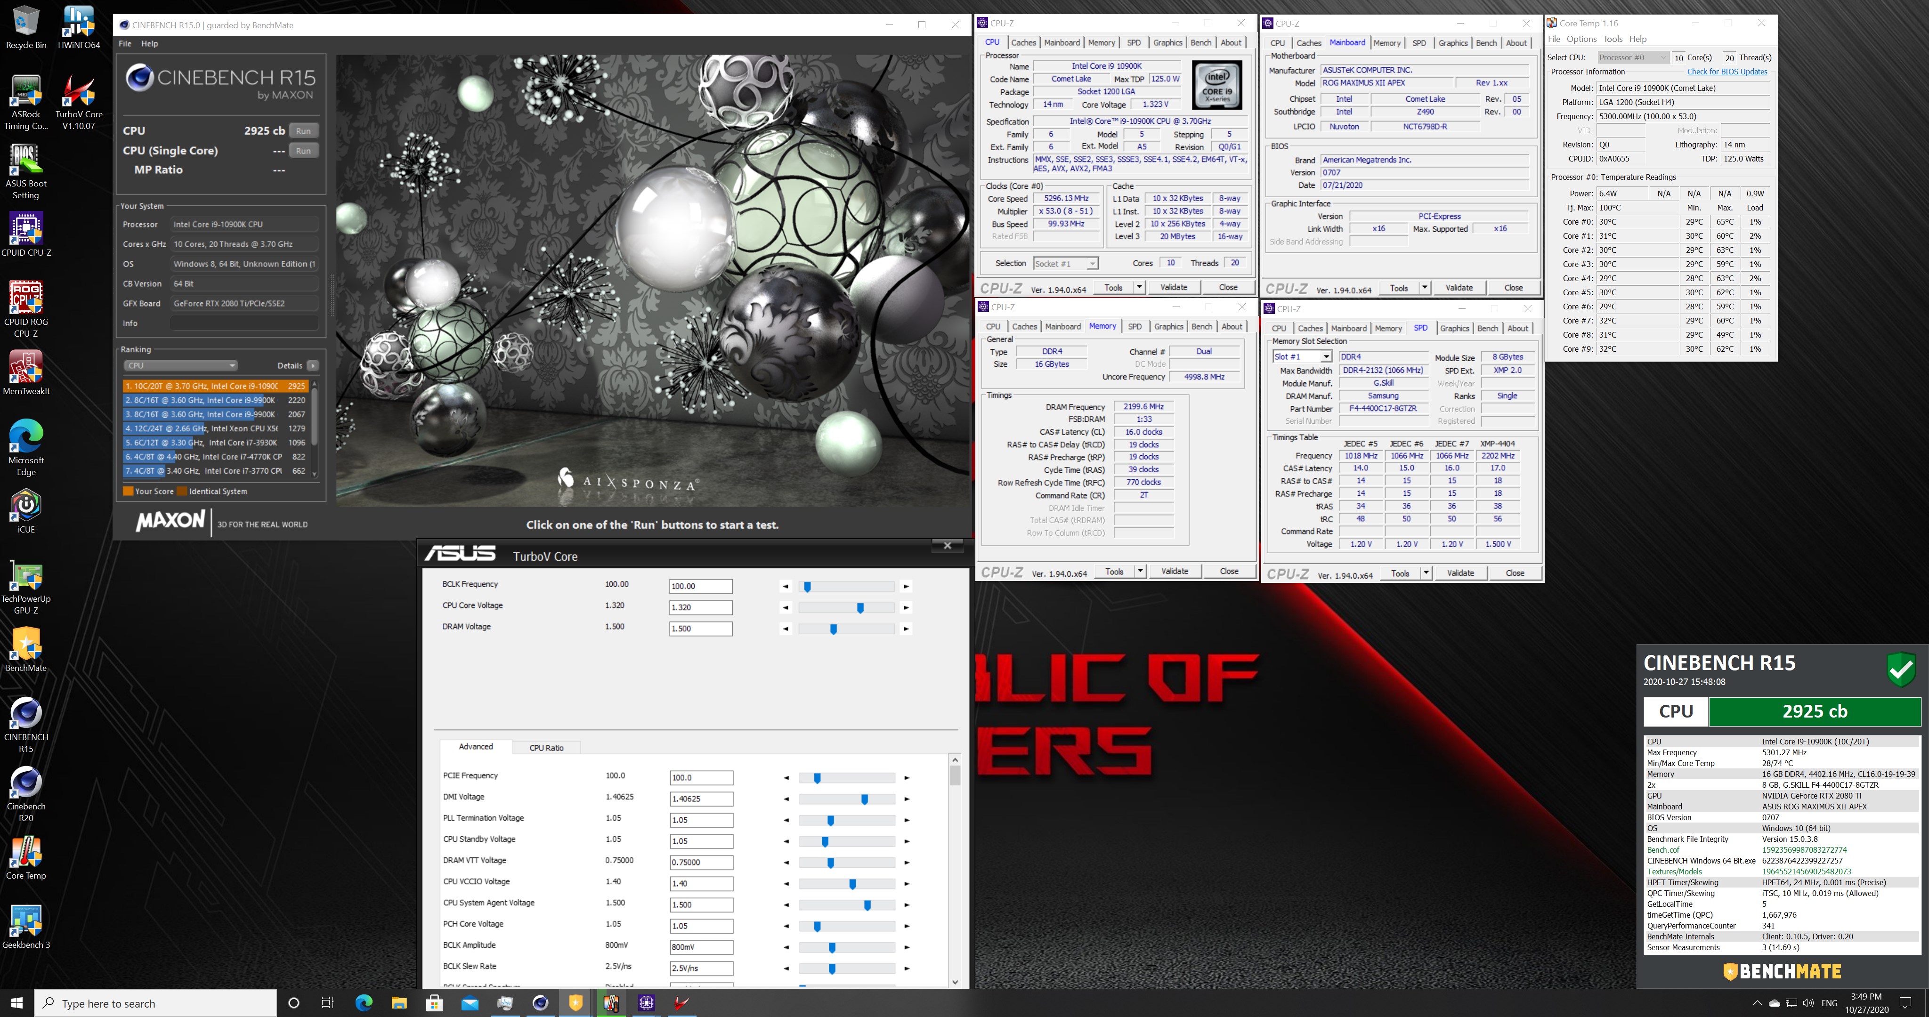Open TurboV Core V1.10.07 desktop shortcut
Screen dimensions: 1929x1017
[x=79, y=103]
